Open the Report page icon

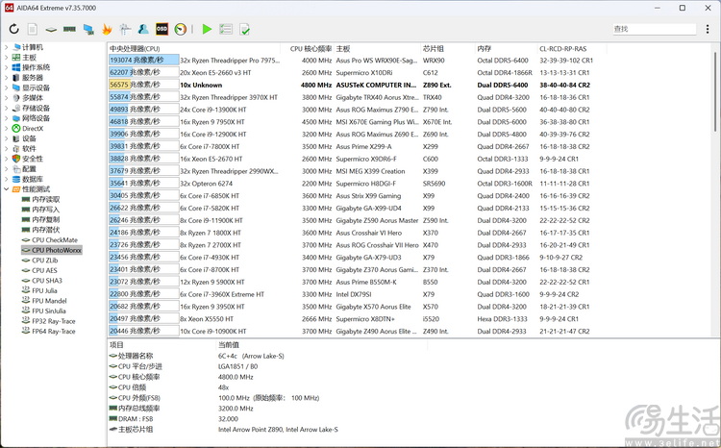(32, 29)
